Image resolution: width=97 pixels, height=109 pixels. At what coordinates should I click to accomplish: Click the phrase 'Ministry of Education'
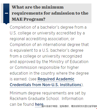tap(69, 62)
